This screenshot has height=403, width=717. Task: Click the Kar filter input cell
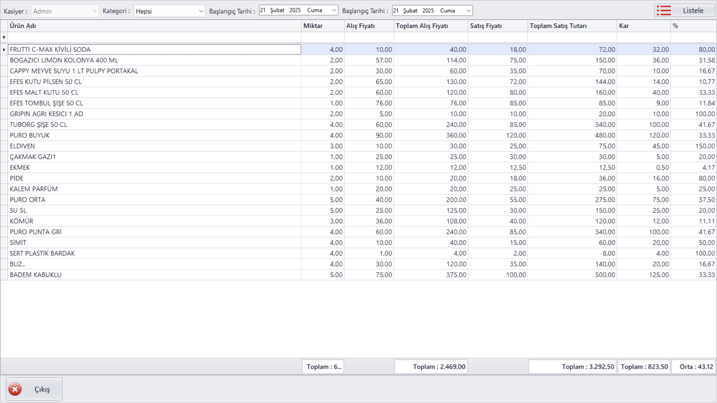[643, 37]
